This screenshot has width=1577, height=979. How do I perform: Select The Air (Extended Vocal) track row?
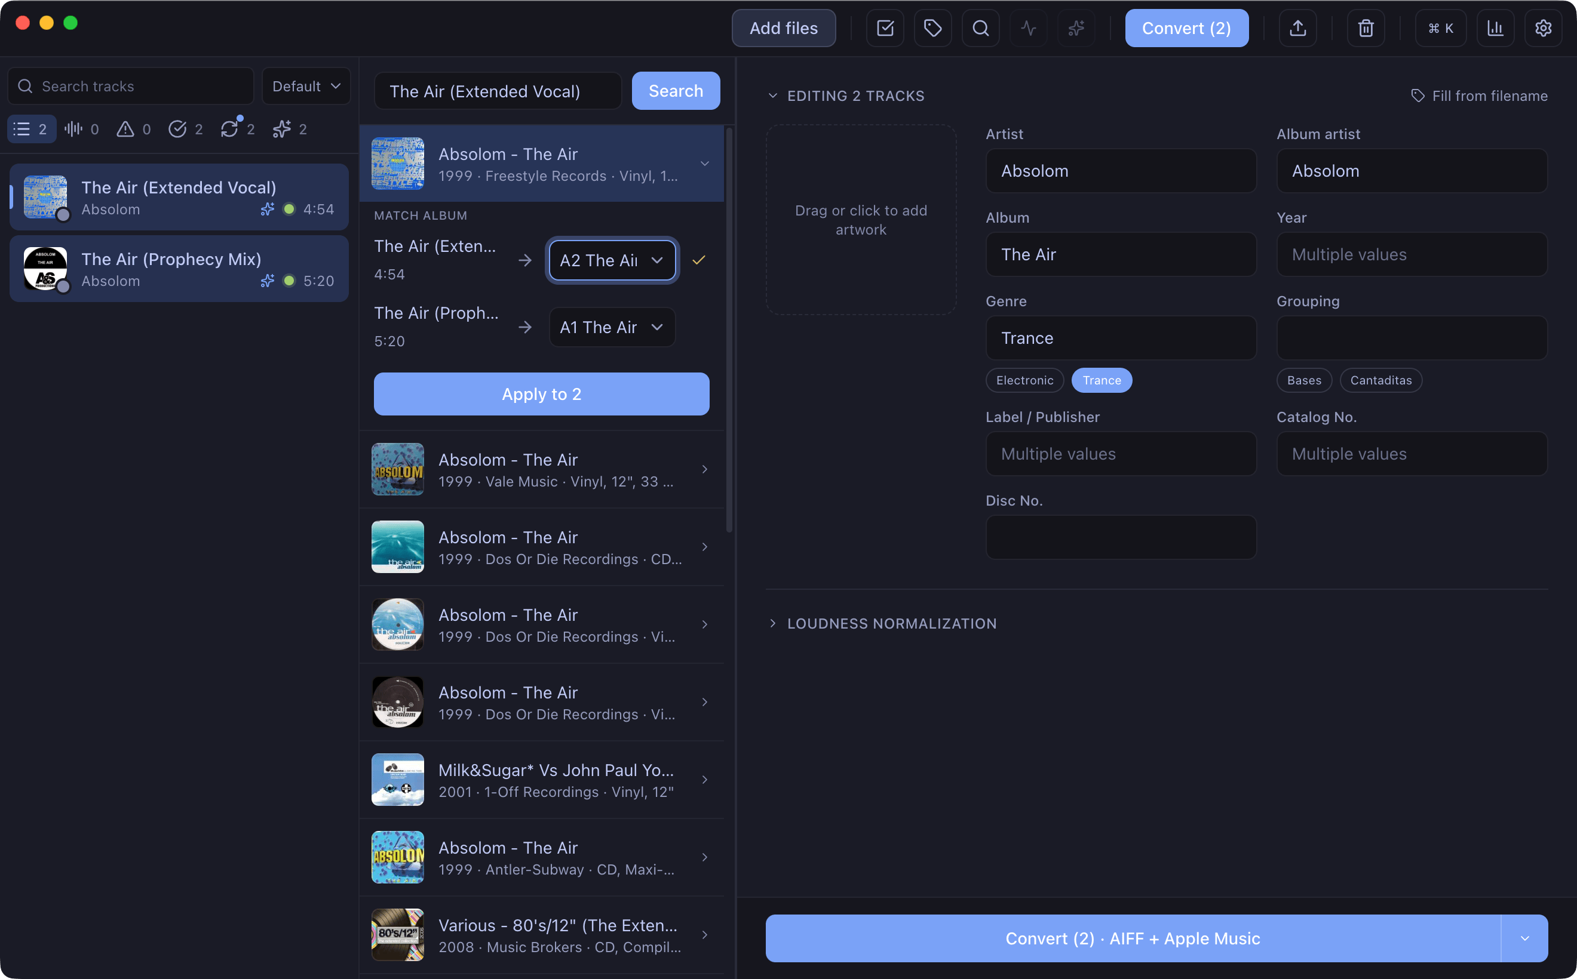tap(179, 197)
